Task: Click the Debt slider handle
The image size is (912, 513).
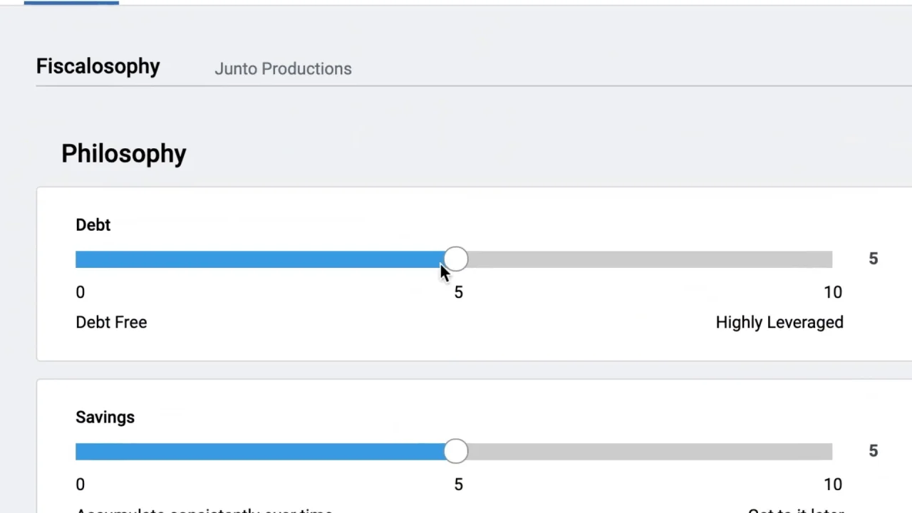Action: (456, 259)
